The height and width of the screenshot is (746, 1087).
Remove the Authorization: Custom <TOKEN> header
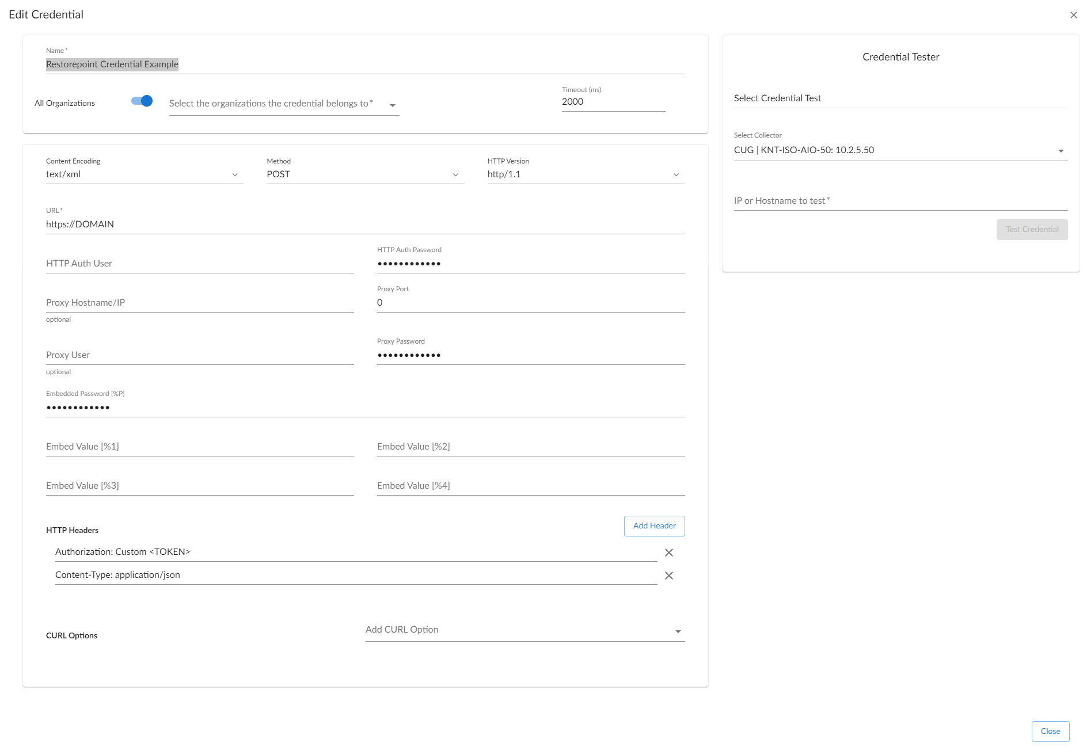pyautogui.click(x=668, y=553)
